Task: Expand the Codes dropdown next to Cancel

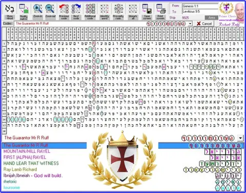Action: tap(190, 24)
